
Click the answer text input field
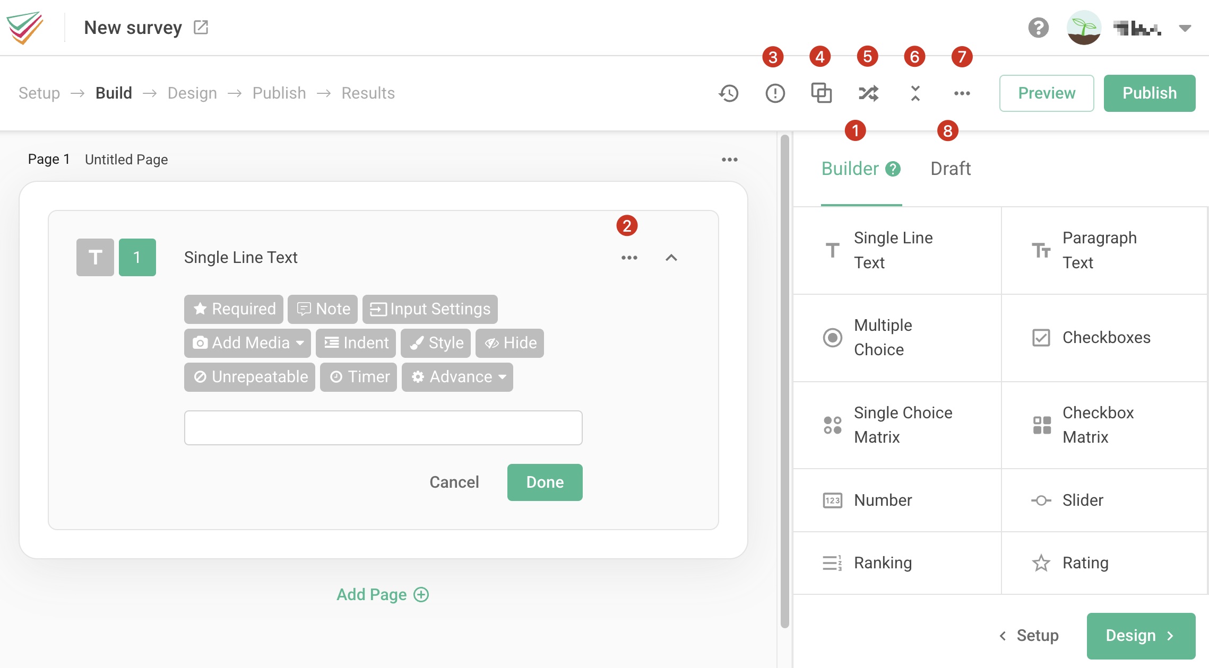tap(383, 427)
